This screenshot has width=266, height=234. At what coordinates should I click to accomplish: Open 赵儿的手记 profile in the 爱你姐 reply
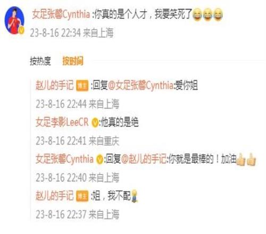(x=55, y=85)
